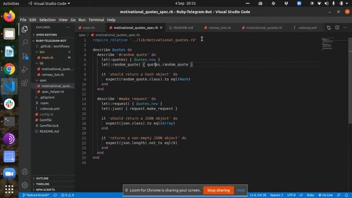The width and height of the screenshot is (352, 198).
Task: Open ramsey_bot.rb in the explorer tree
Action: [53, 75]
